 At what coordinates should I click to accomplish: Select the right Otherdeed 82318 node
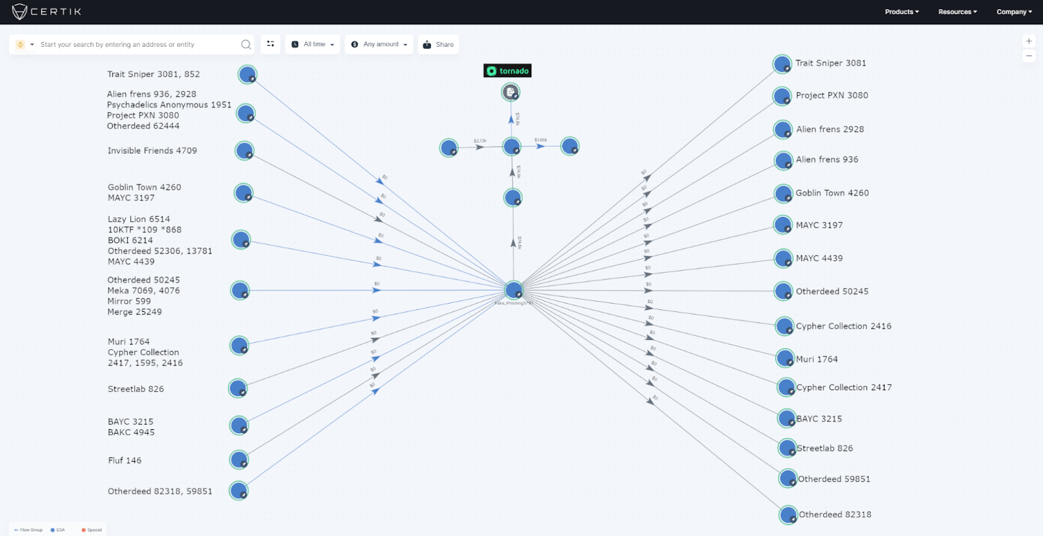[x=789, y=515]
